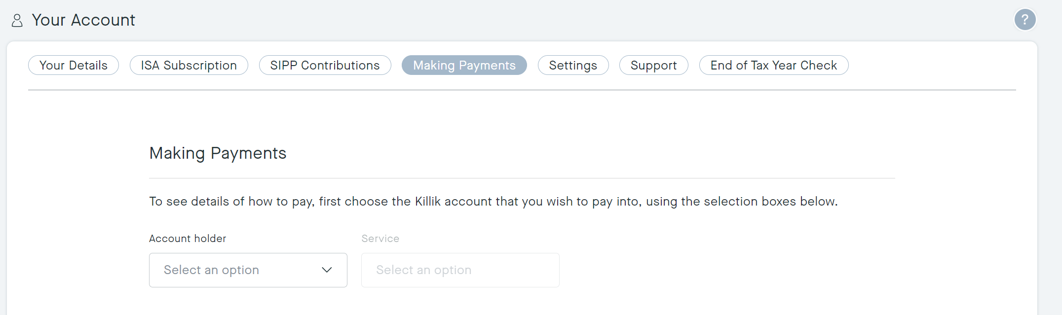Click the Service field label
This screenshot has width=1062, height=315.
coord(380,238)
